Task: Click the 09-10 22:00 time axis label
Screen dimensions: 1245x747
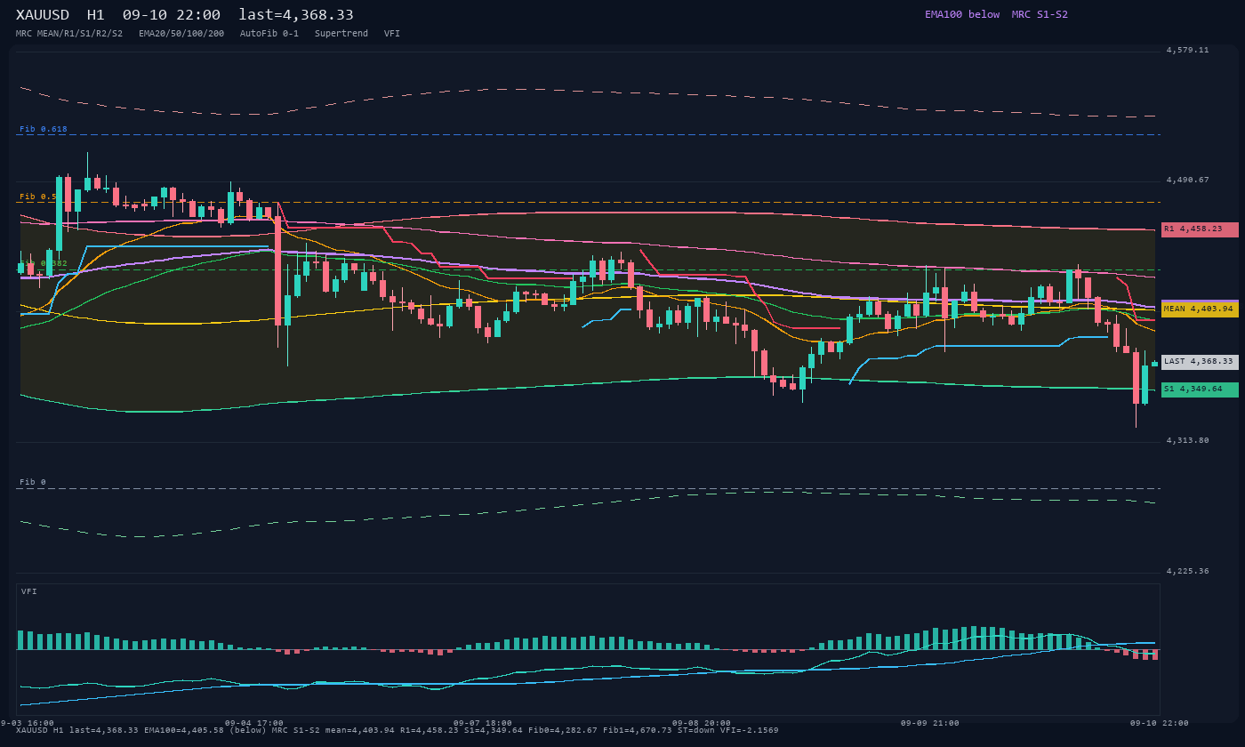Action: [x=1160, y=723]
